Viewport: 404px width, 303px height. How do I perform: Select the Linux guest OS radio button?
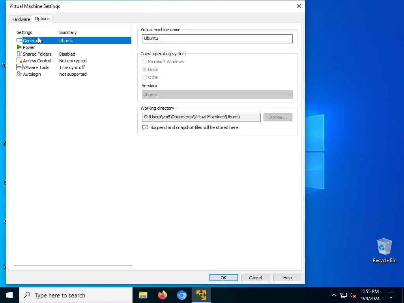[144, 69]
